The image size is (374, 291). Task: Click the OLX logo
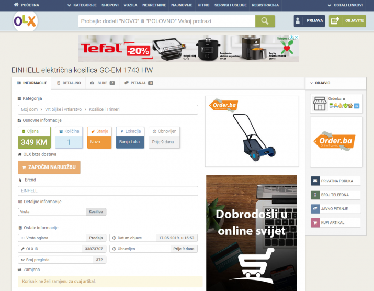click(25, 21)
